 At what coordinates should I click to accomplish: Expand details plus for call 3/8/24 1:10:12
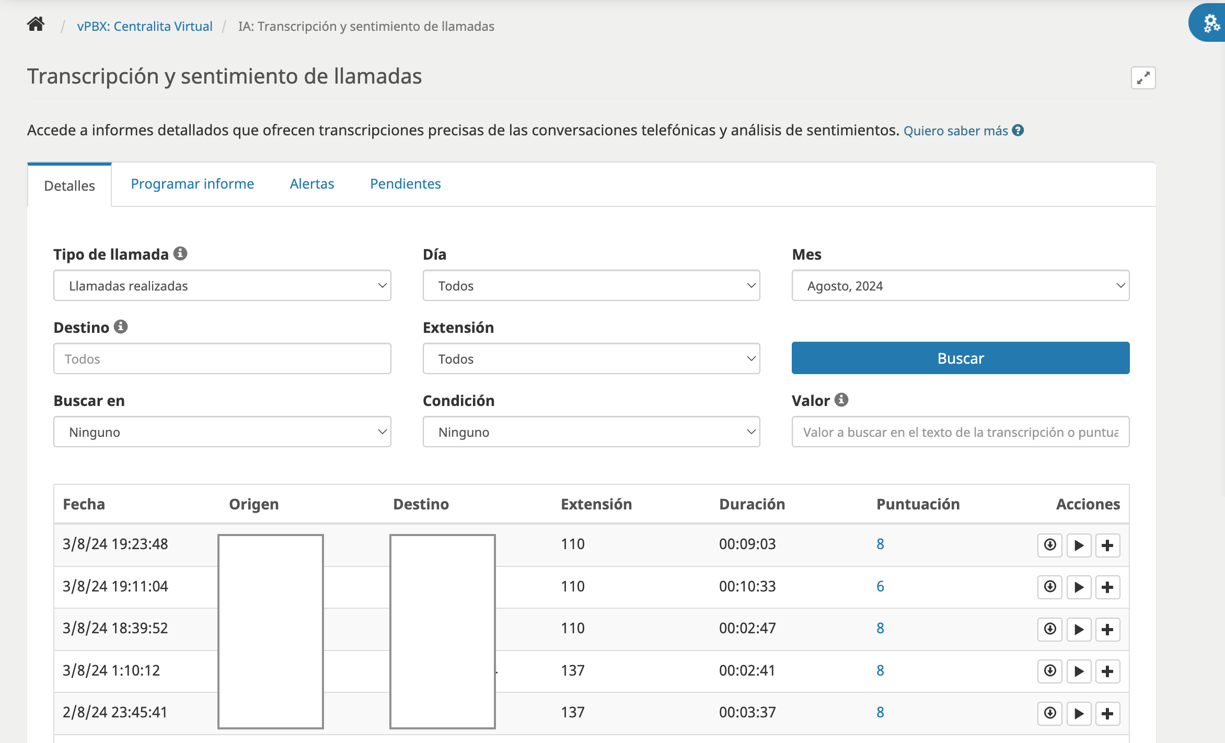point(1107,671)
